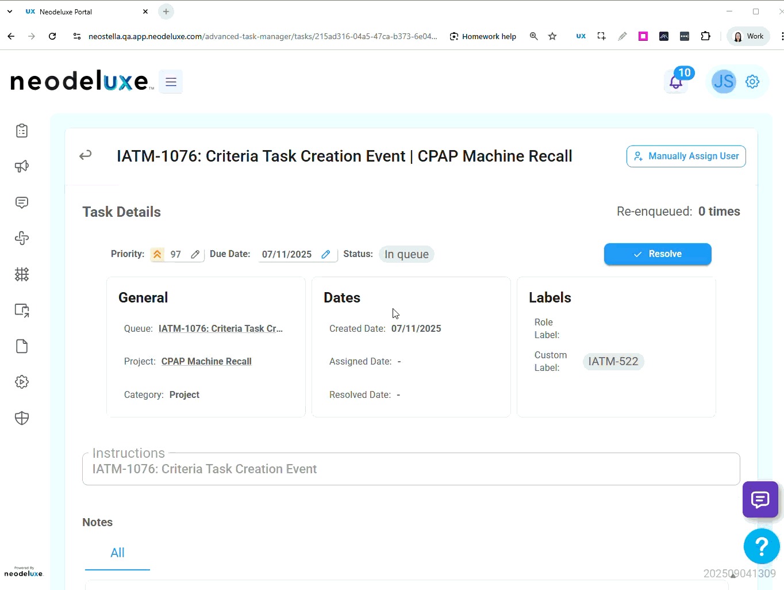Click the blue help question mark icon
784x590 pixels.
761,546
